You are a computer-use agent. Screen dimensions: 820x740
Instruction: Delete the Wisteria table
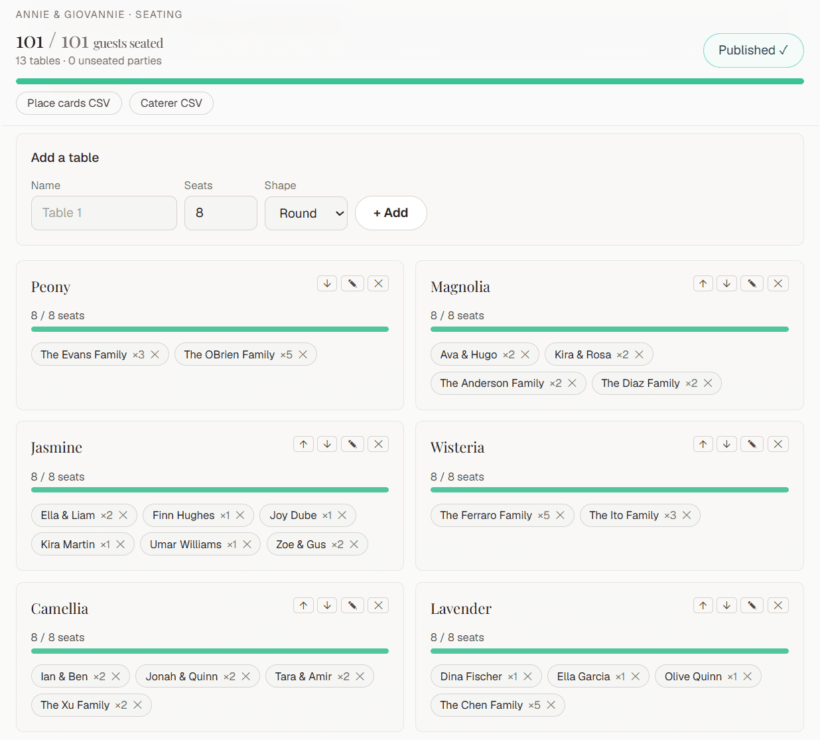pyautogui.click(x=778, y=444)
